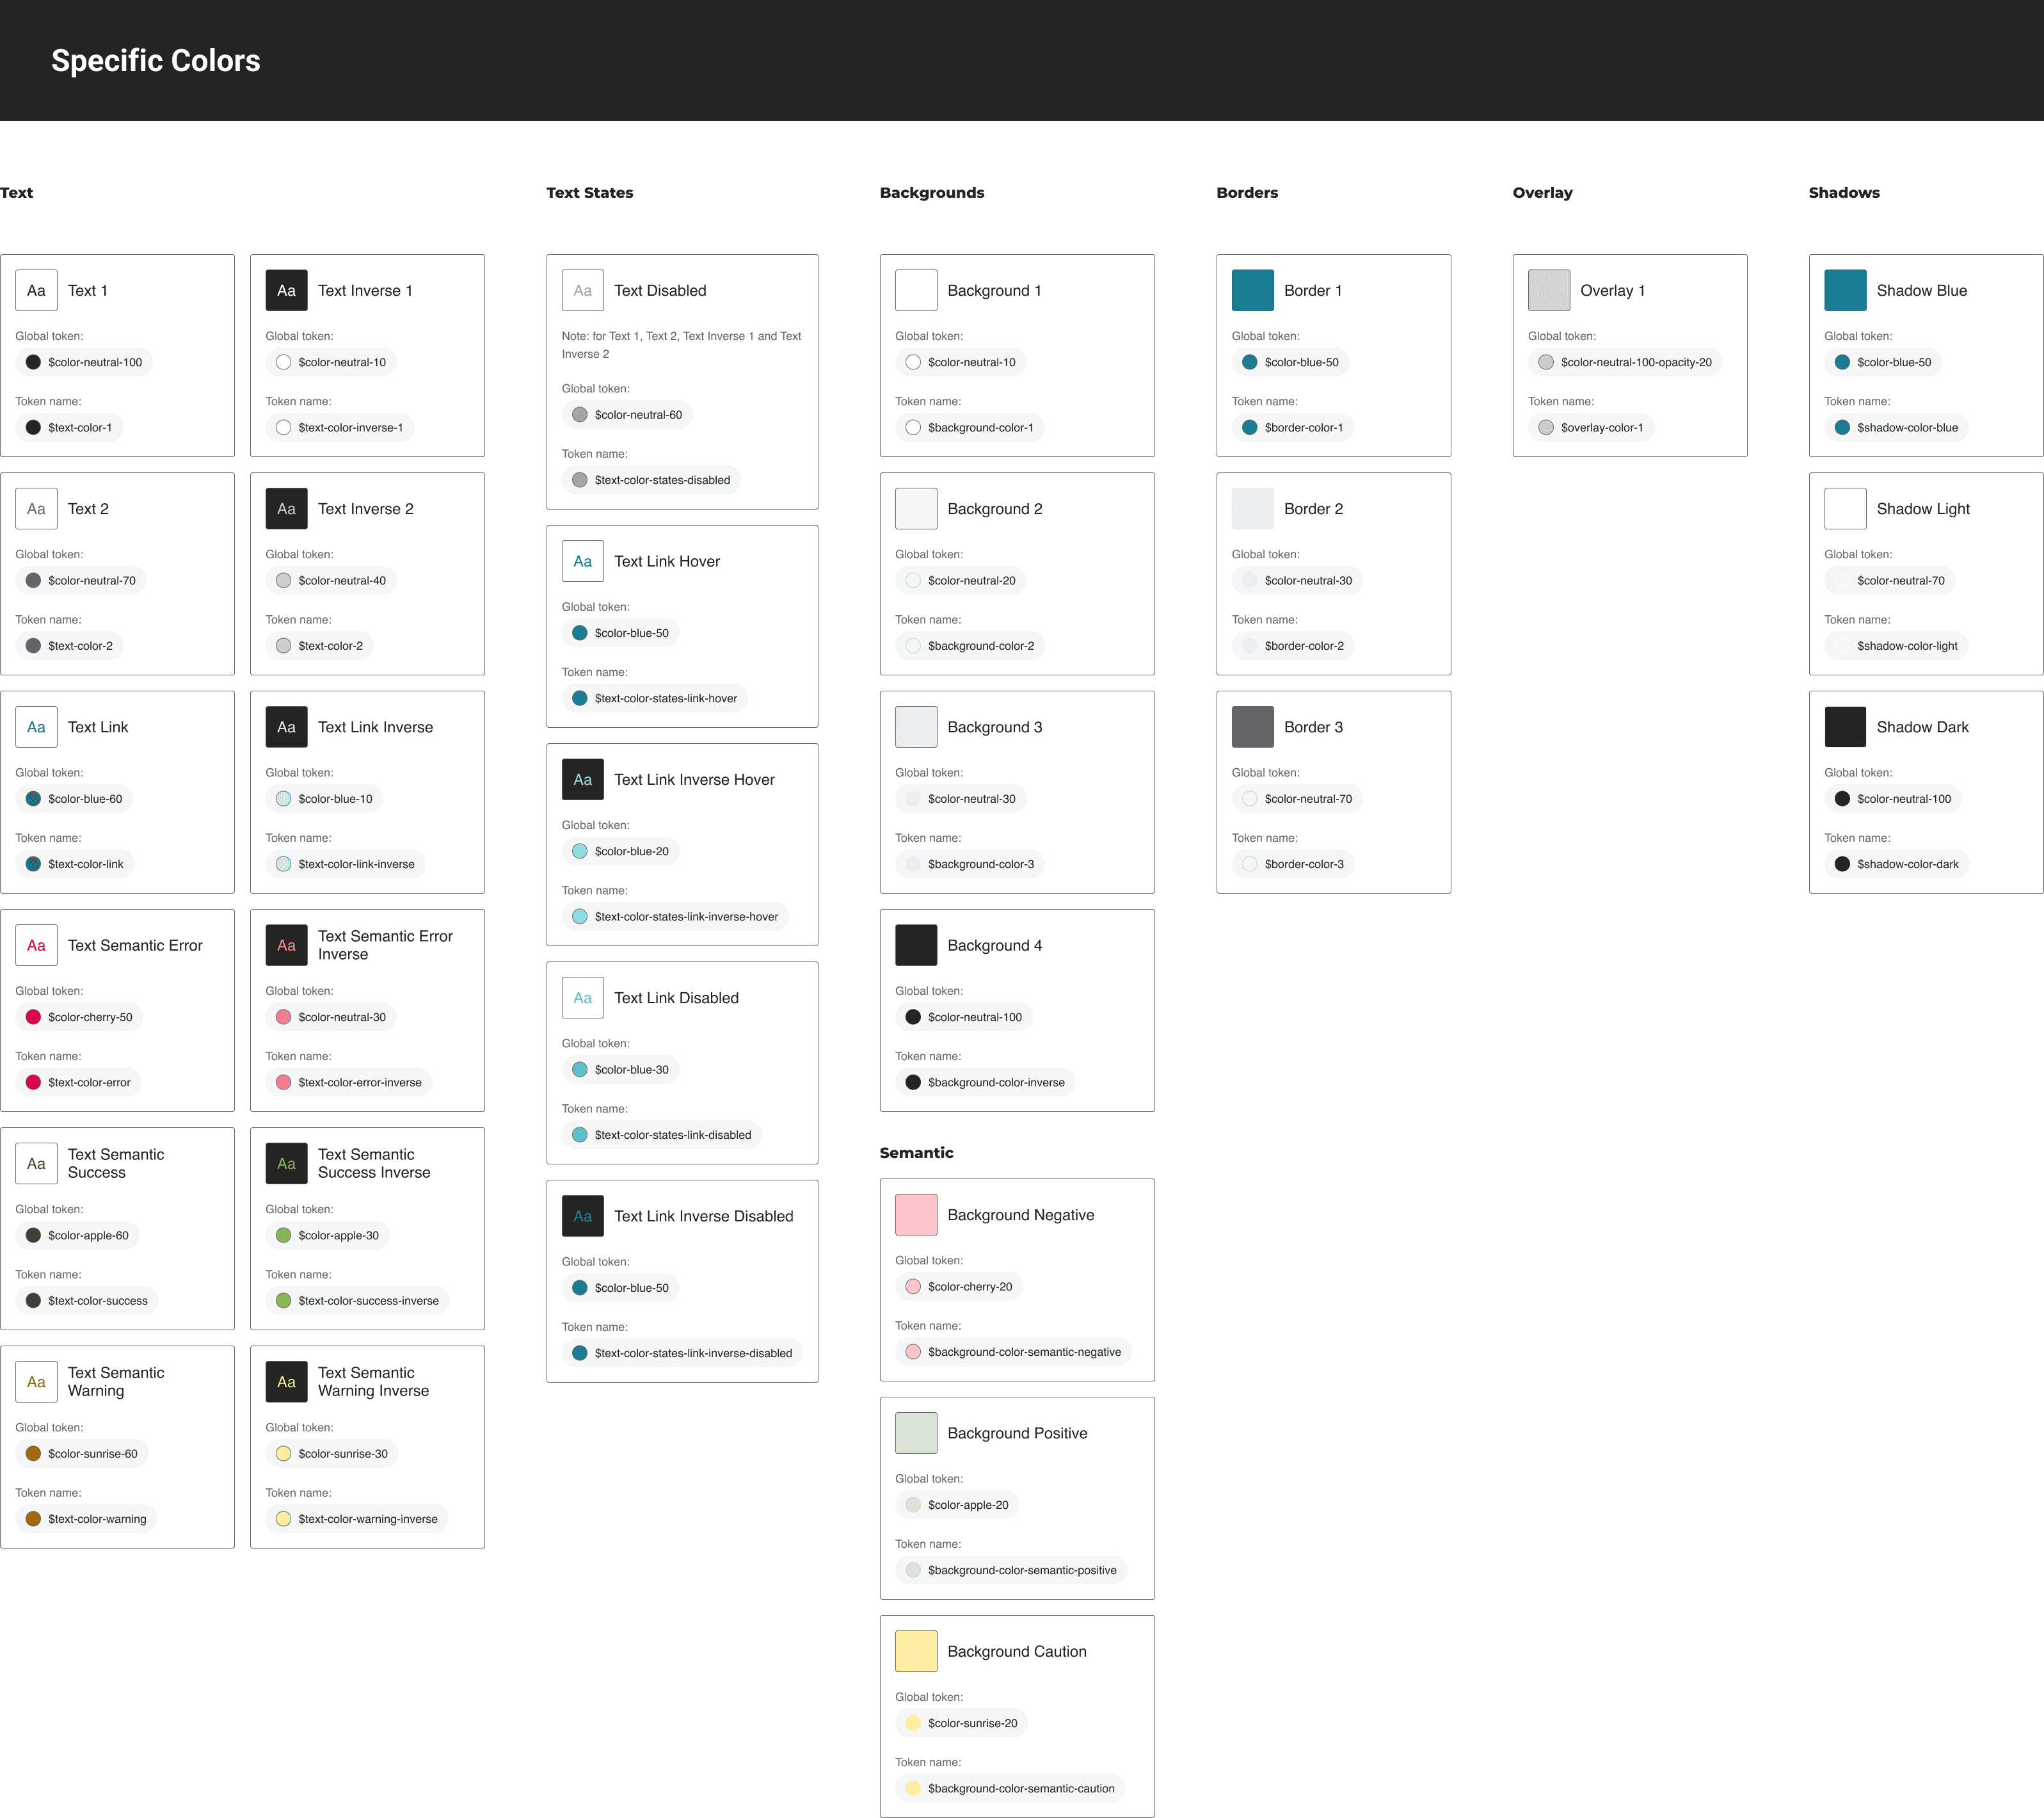Click the dark Background 4 swatch
The width and height of the screenshot is (2044, 1818).
pos(916,945)
